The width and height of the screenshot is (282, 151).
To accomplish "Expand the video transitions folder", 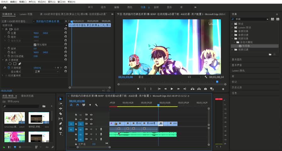I will tap(232, 49).
